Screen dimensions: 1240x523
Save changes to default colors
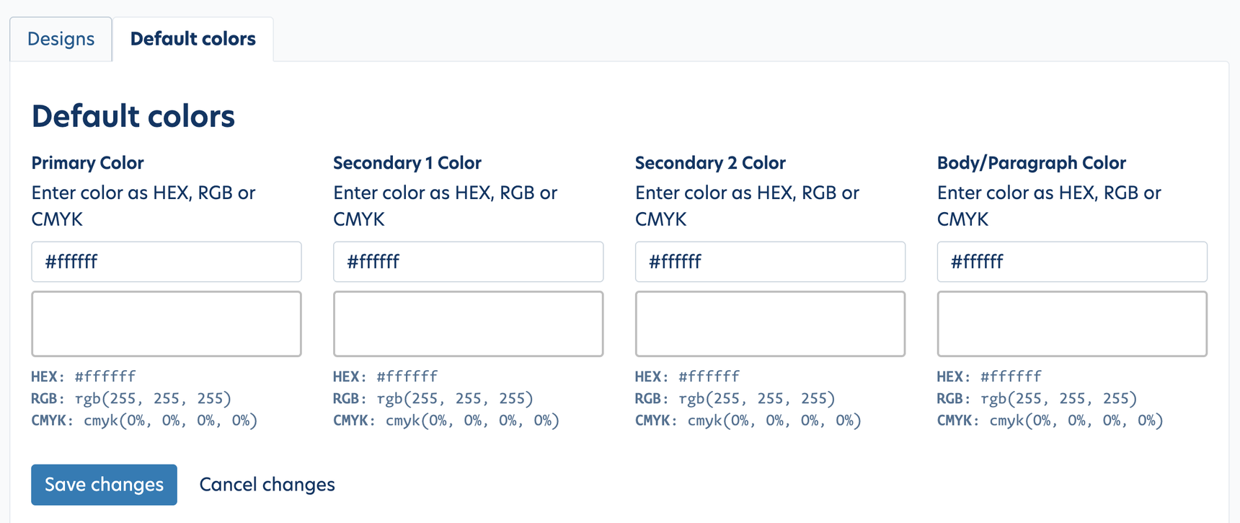click(x=104, y=485)
